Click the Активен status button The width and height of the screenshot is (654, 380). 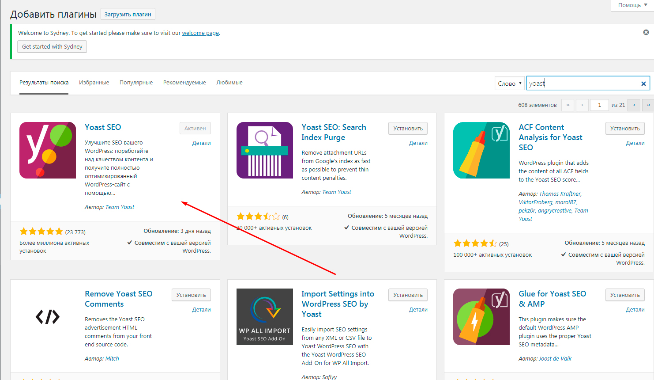pos(195,128)
